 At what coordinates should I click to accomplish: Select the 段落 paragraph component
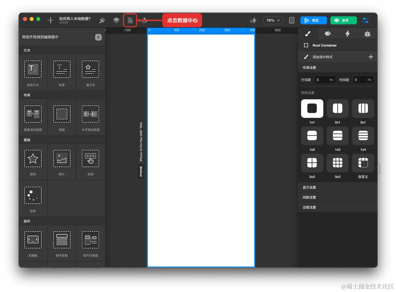pos(62,73)
